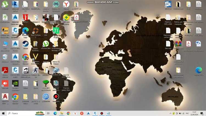
Task: Open the Microsoft Edge shortcut beside Team Fortress 2
Action: (26, 33)
